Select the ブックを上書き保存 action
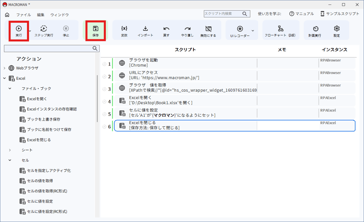364x222 pixels. coord(40,120)
